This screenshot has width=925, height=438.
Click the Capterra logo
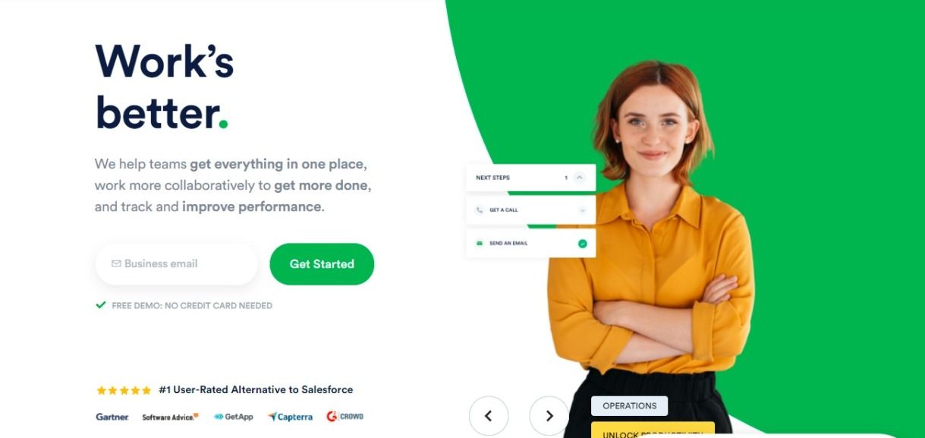[290, 417]
